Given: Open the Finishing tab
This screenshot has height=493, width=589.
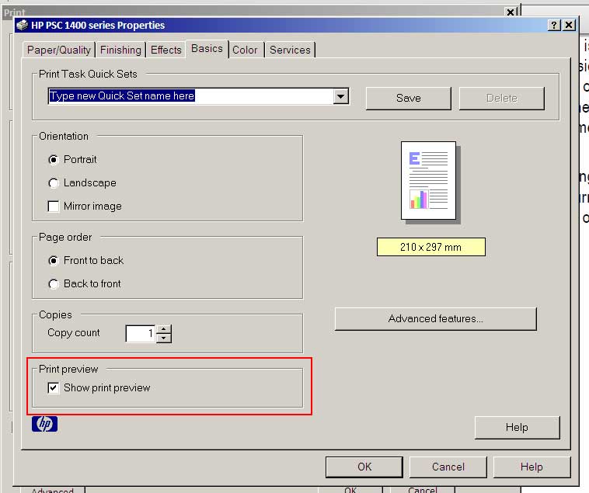Looking at the screenshot, I should (120, 50).
